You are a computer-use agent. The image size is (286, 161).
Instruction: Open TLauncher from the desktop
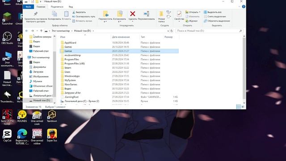7,18
